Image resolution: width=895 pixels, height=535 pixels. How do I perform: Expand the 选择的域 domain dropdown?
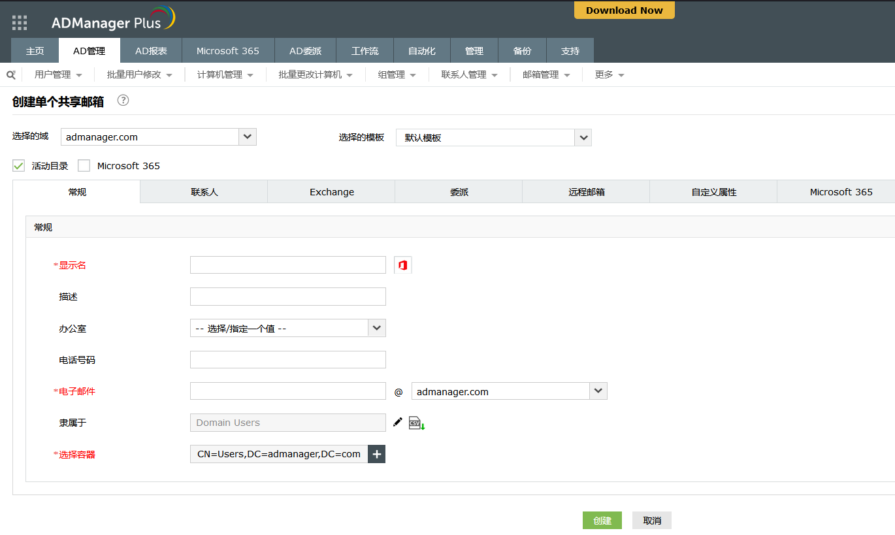pos(248,137)
